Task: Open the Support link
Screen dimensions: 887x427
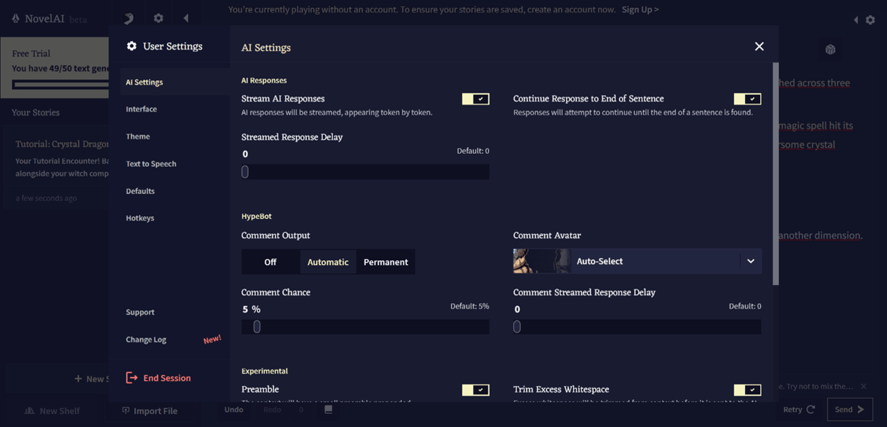Action: pos(140,312)
